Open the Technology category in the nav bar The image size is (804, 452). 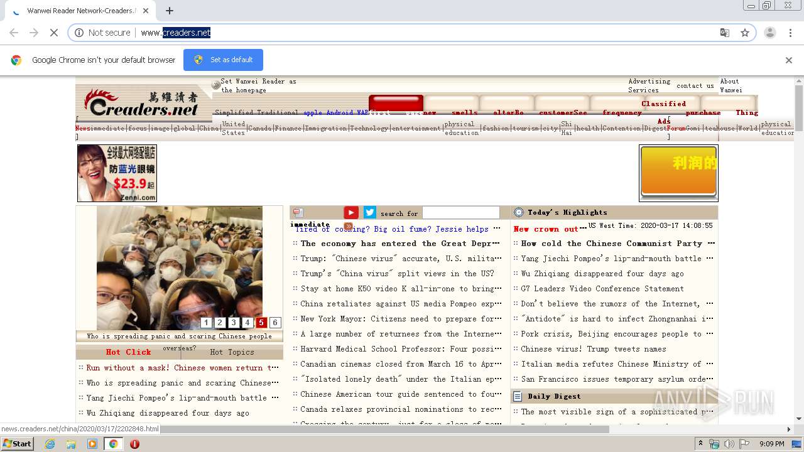pyautogui.click(x=369, y=128)
